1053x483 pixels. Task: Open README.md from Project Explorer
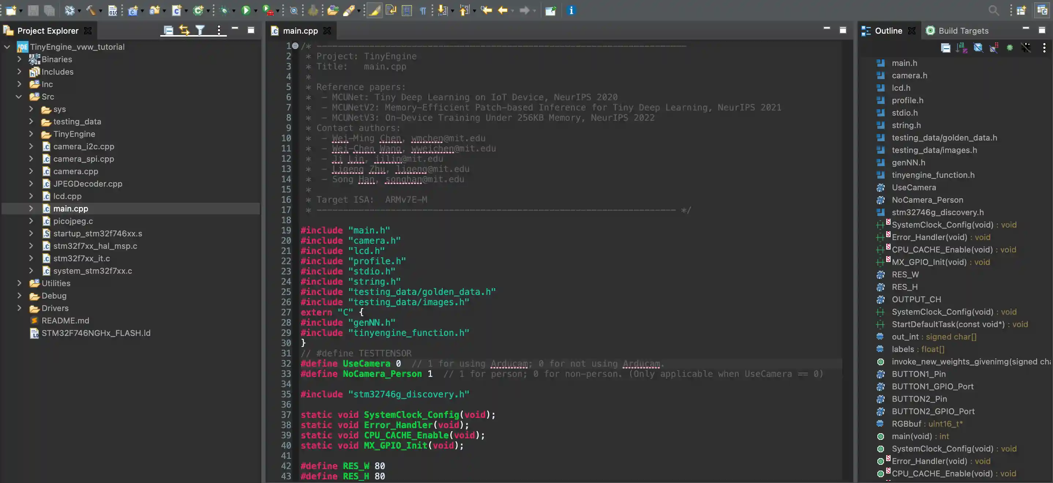click(65, 321)
